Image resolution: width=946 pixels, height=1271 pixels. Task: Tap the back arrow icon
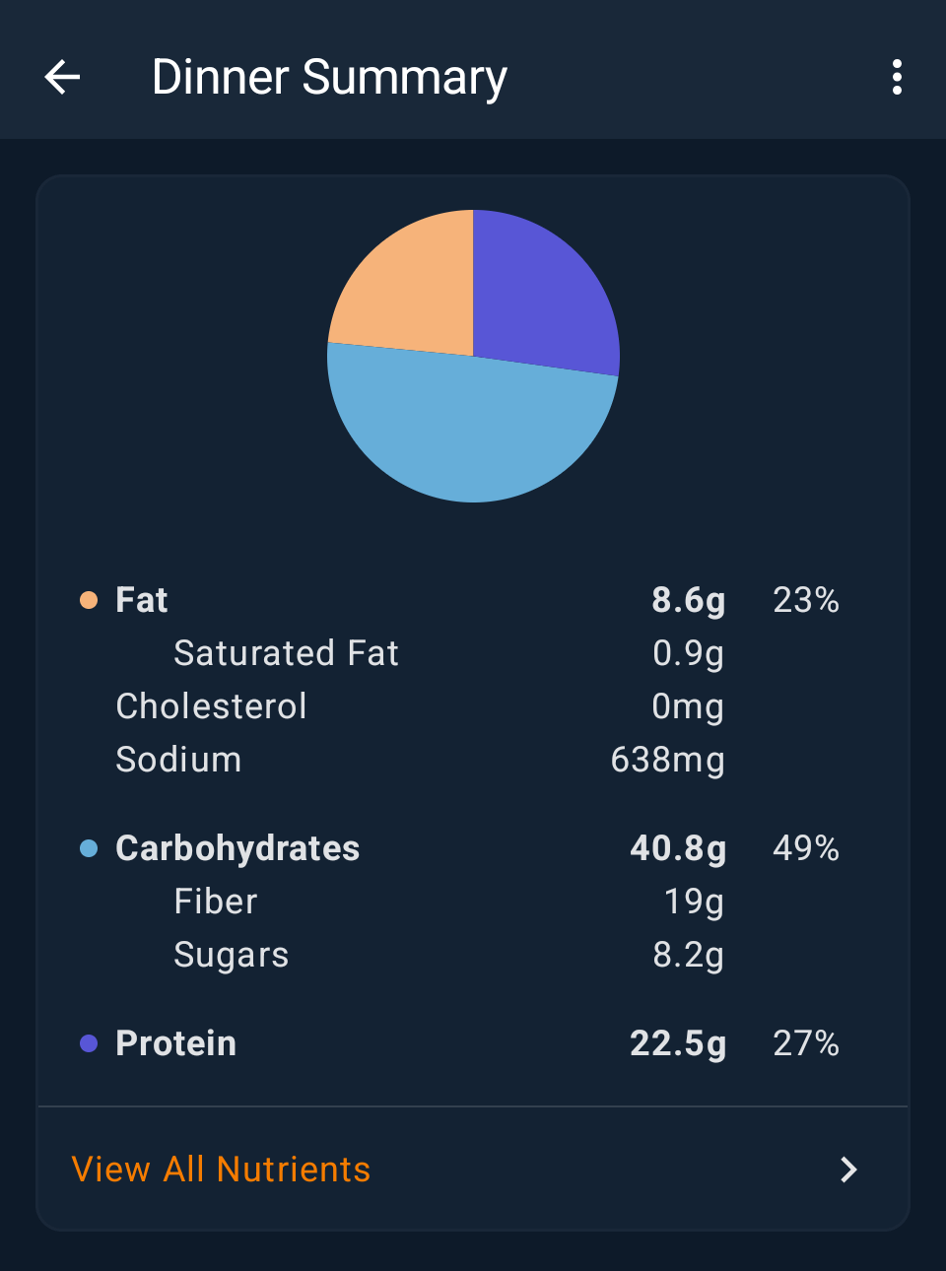point(62,77)
